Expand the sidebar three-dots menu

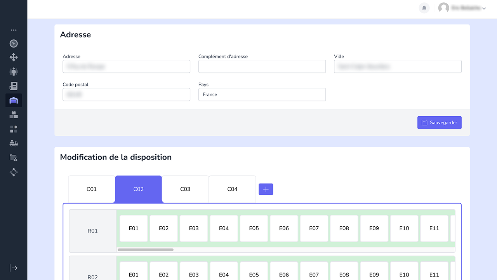pyautogui.click(x=14, y=30)
